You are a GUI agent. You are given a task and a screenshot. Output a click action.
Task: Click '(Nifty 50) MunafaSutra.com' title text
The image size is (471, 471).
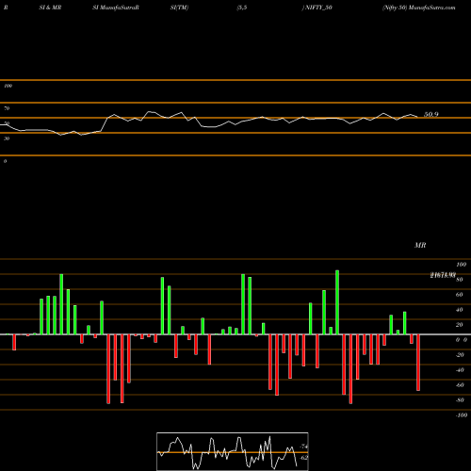click(x=419, y=8)
